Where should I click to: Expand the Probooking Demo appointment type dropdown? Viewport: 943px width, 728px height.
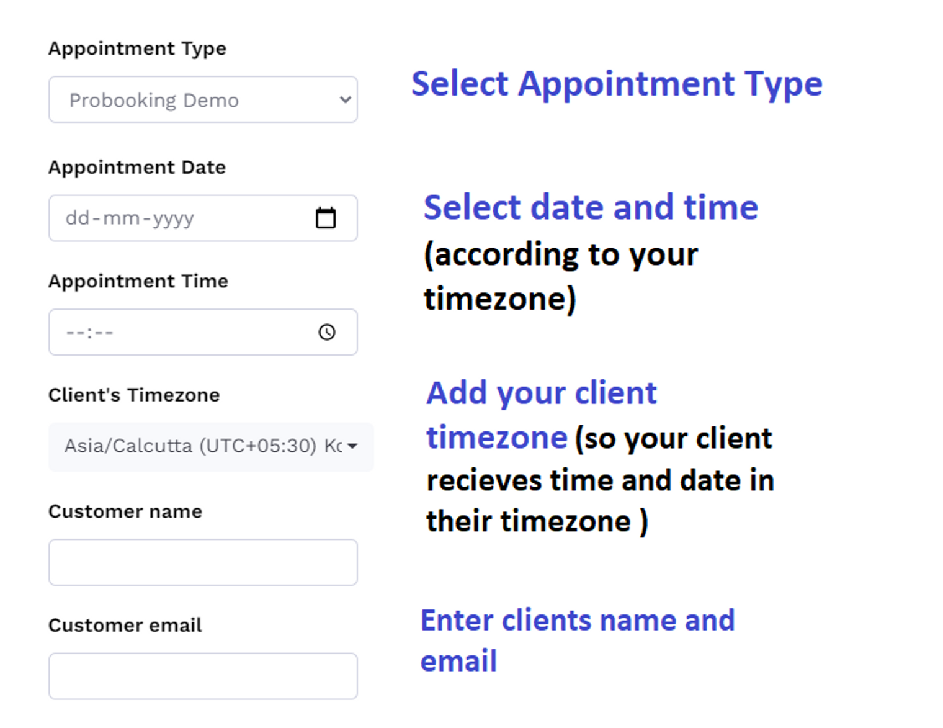203,99
